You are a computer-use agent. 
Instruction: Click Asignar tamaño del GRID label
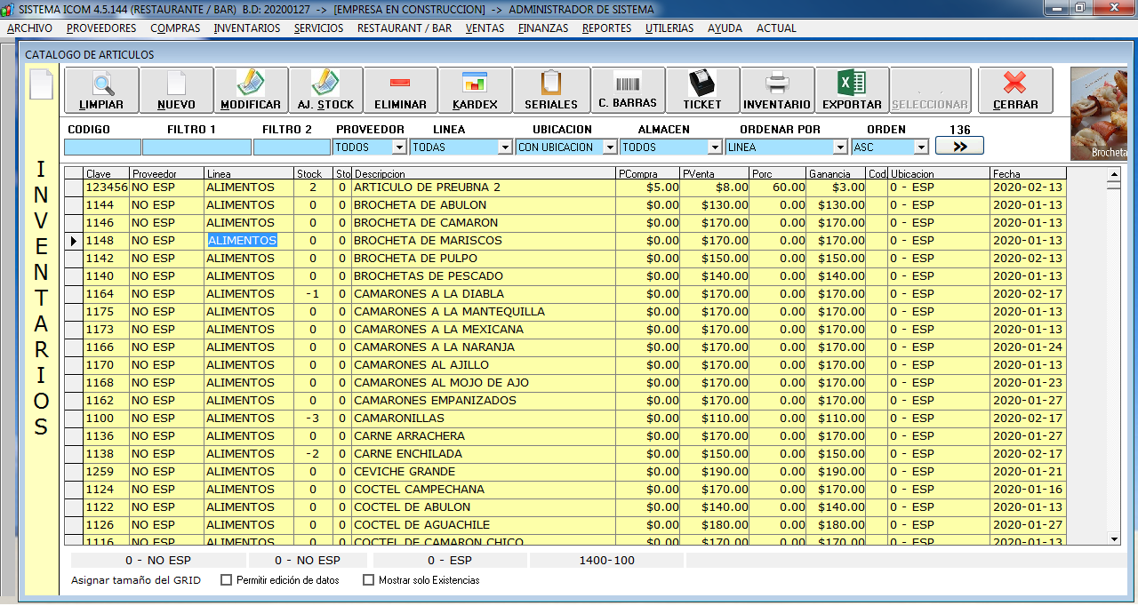click(x=136, y=580)
